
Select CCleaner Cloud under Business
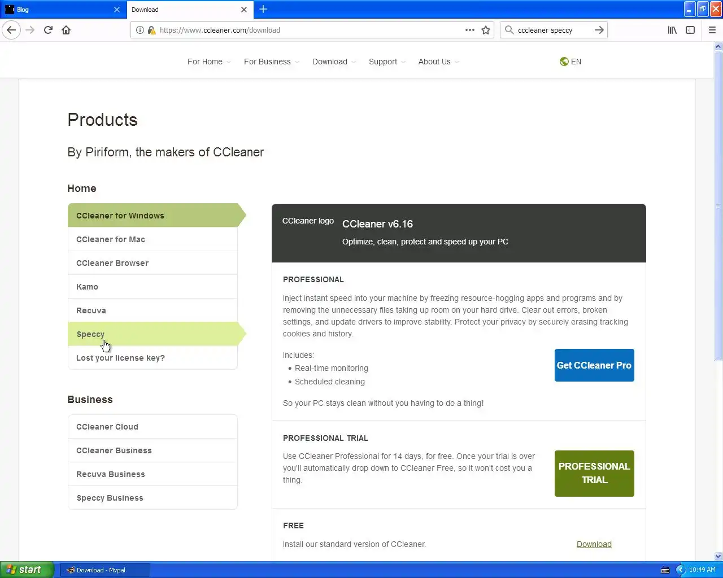tap(153, 427)
